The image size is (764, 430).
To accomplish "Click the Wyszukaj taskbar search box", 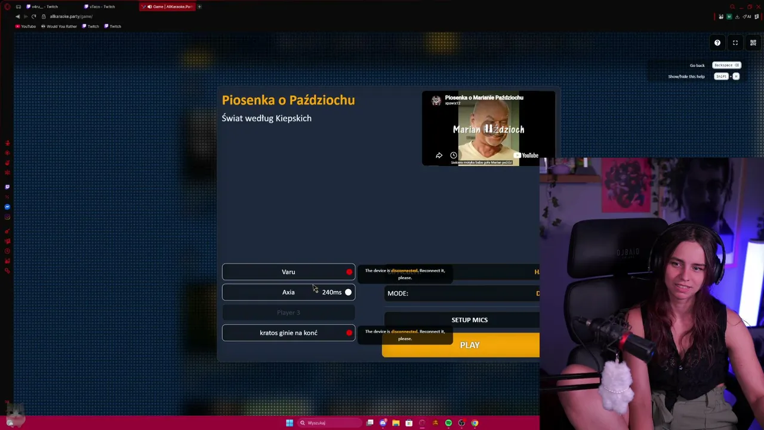I will pos(329,423).
